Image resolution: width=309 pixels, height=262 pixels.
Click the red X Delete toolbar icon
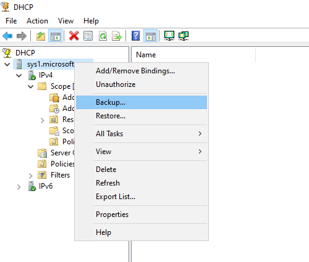click(x=74, y=36)
